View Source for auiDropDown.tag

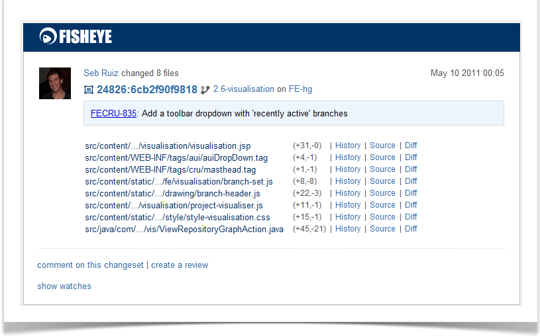coord(382,157)
